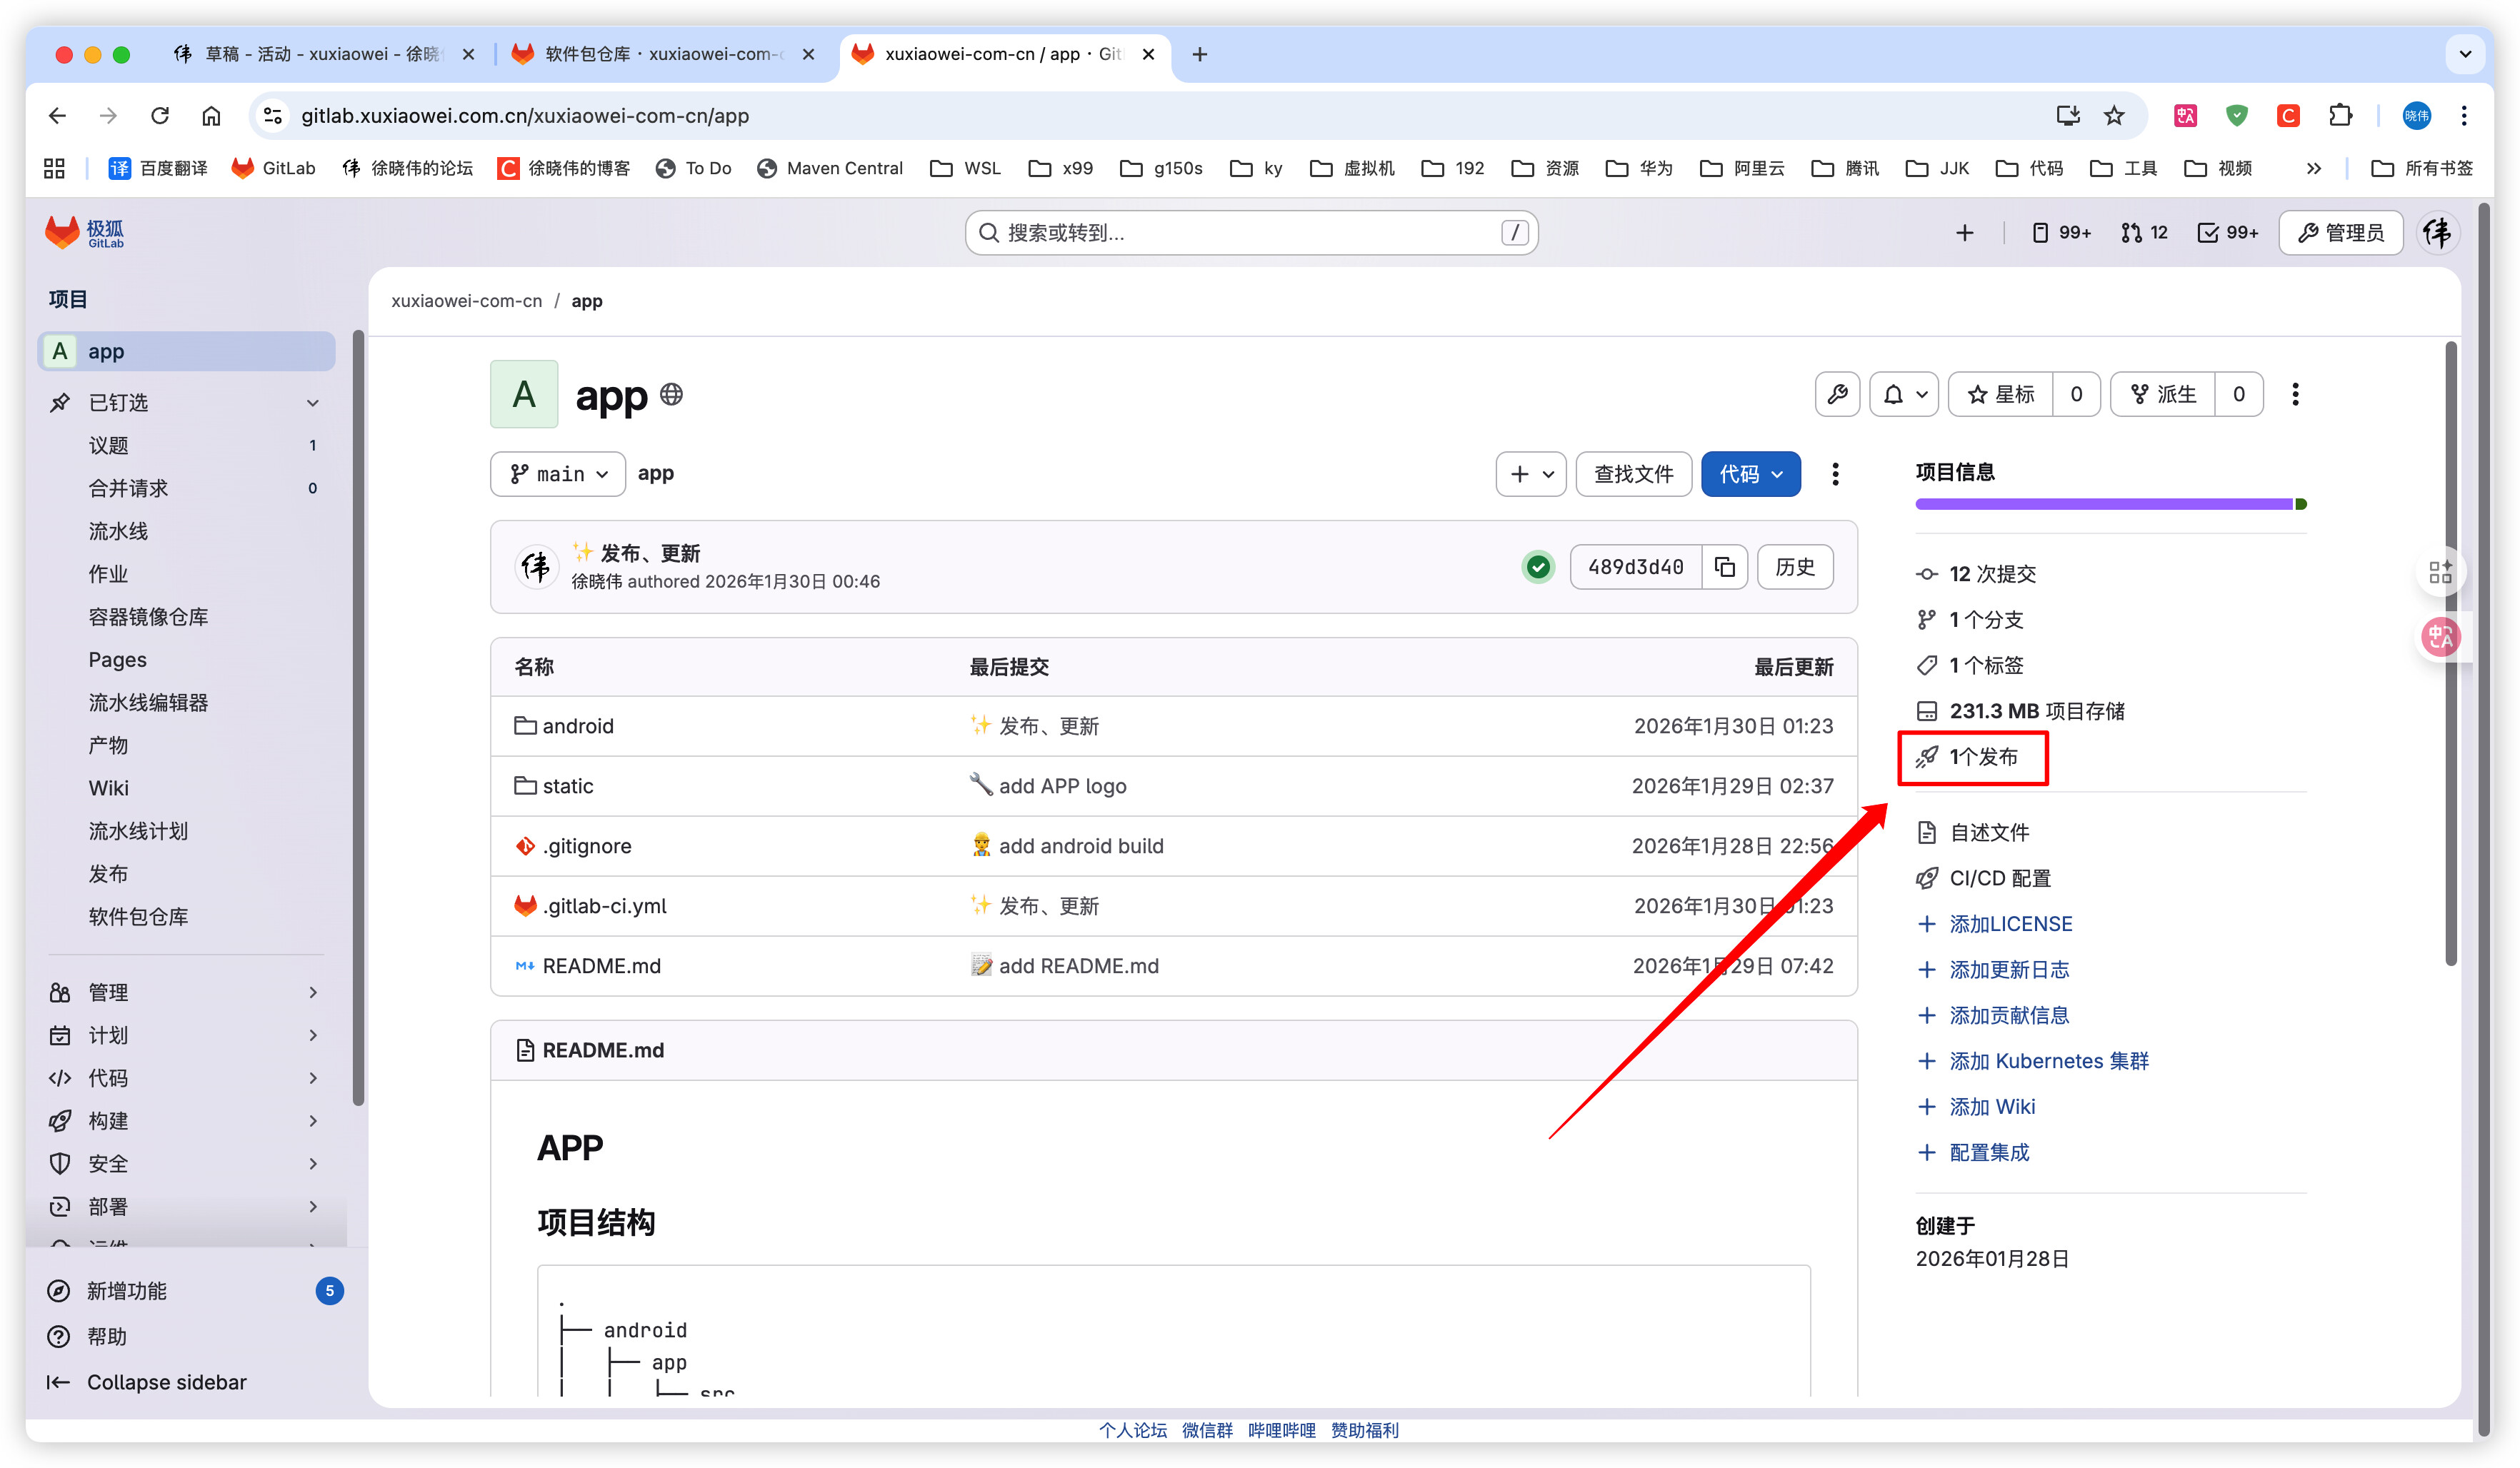
Task: Open project actions three-dot menu
Action: (x=2295, y=393)
